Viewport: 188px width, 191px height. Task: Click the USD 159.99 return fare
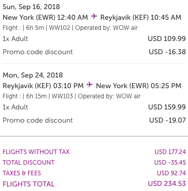point(167,107)
